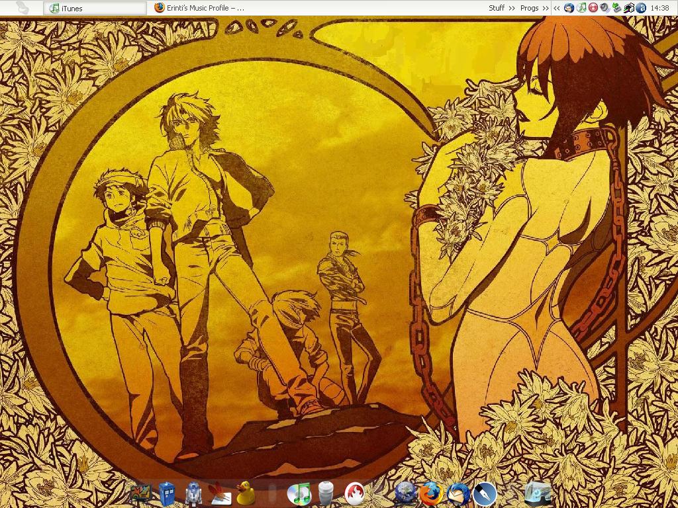Launch the yellow rubber duck dock app
This screenshot has height=508, width=678.
point(246,493)
